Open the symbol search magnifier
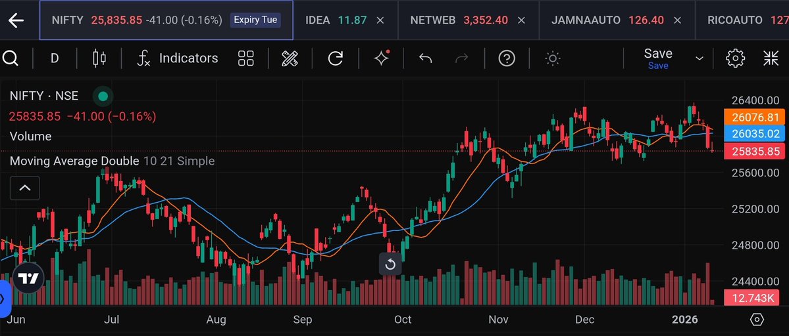 coord(10,58)
